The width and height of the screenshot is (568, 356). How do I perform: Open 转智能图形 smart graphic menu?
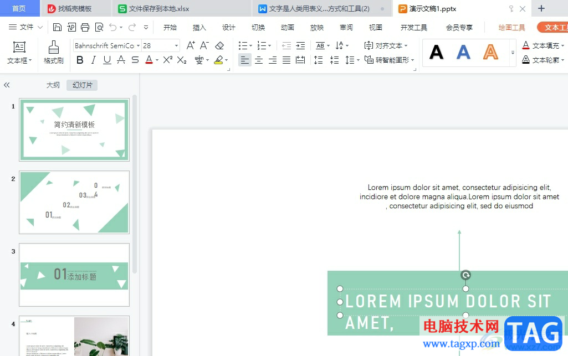coord(390,60)
